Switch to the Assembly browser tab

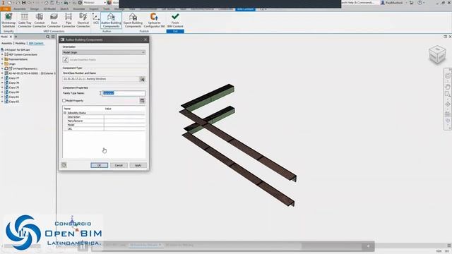coord(7,44)
